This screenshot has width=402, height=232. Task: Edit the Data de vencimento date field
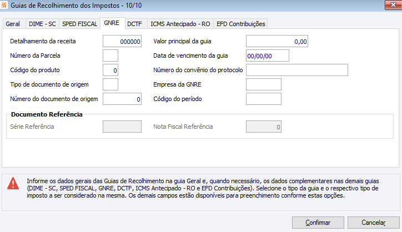(x=267, y=56)
